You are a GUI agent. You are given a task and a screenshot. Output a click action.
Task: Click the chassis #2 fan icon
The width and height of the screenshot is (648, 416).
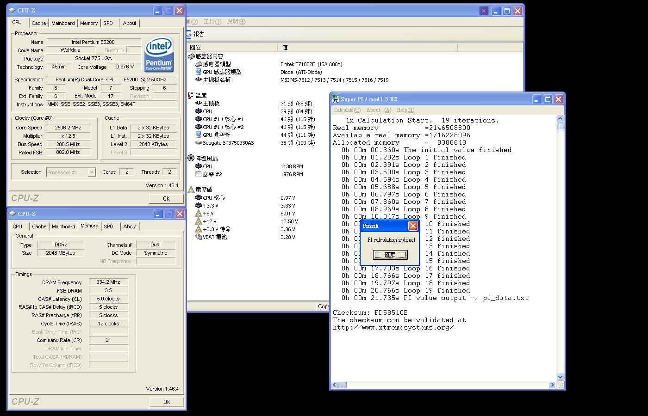[x=199, y=174]
